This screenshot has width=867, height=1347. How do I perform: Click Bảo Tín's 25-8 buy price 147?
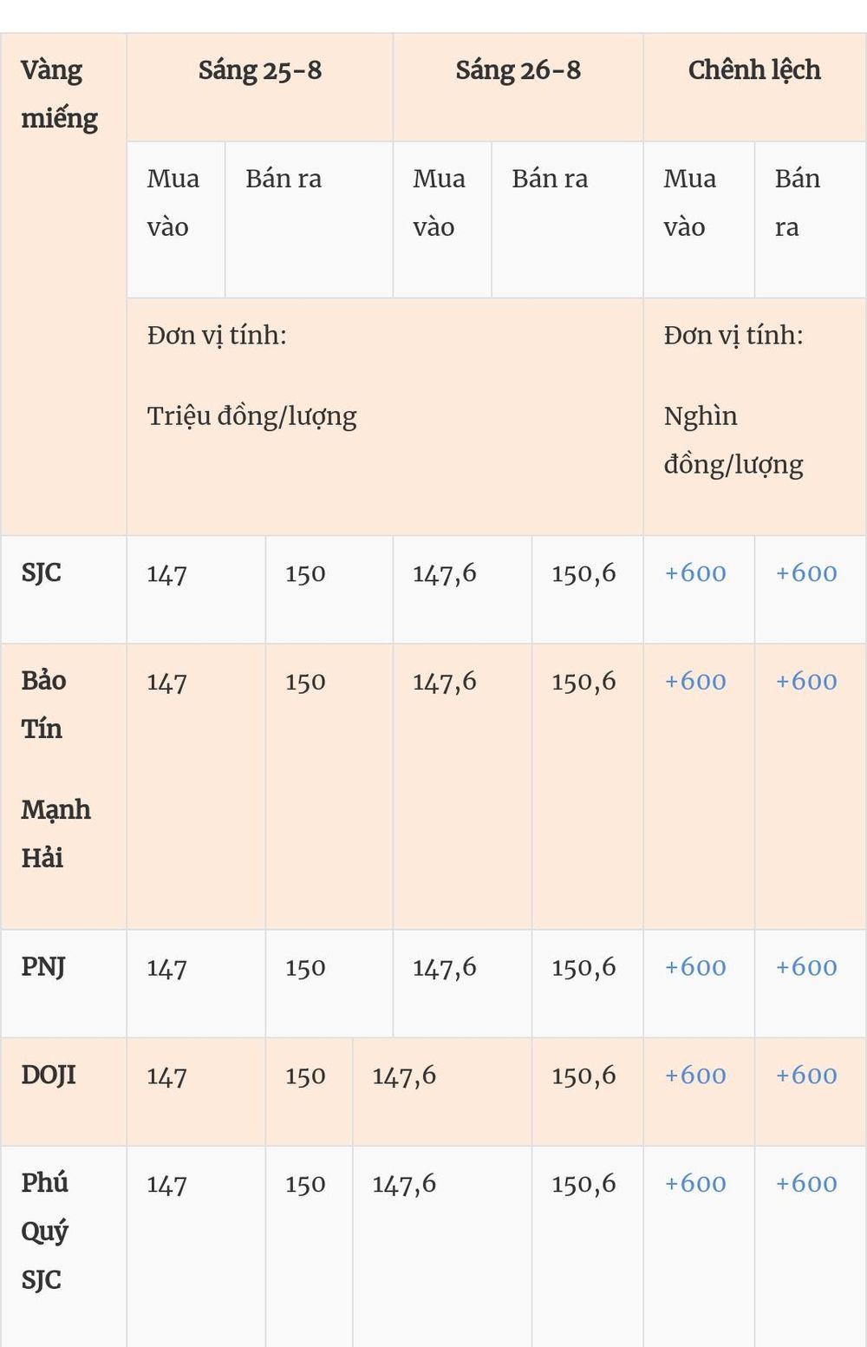point(166,682)
